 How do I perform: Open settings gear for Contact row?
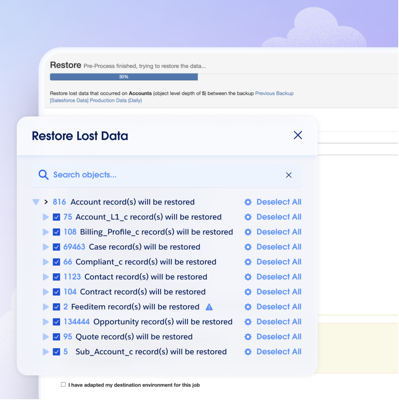(248, 277)
